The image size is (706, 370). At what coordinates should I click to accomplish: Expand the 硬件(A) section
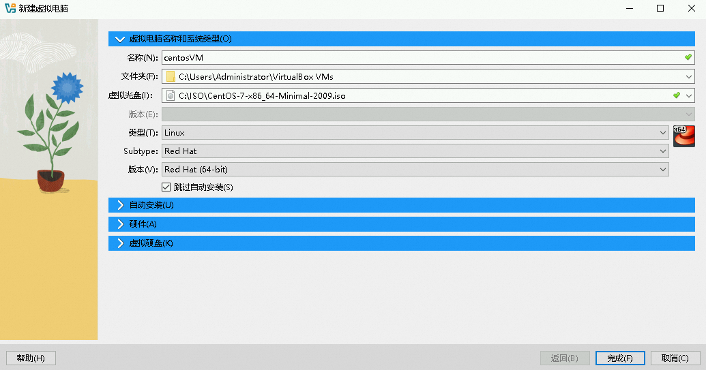click(x=402, y=224)
